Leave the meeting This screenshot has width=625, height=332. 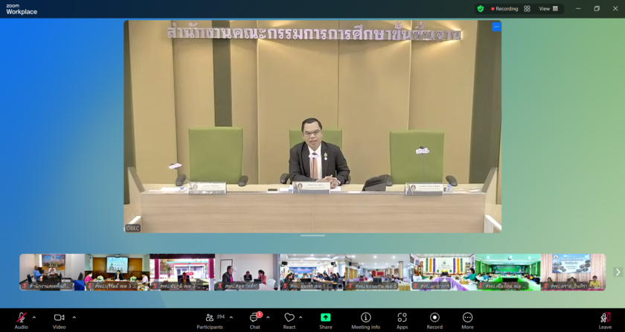[x=605, y=319]
